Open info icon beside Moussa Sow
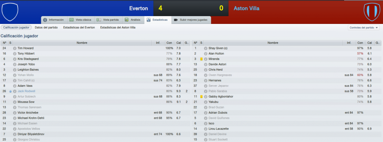Screen dimensions: 383x142 pos(15,102)
